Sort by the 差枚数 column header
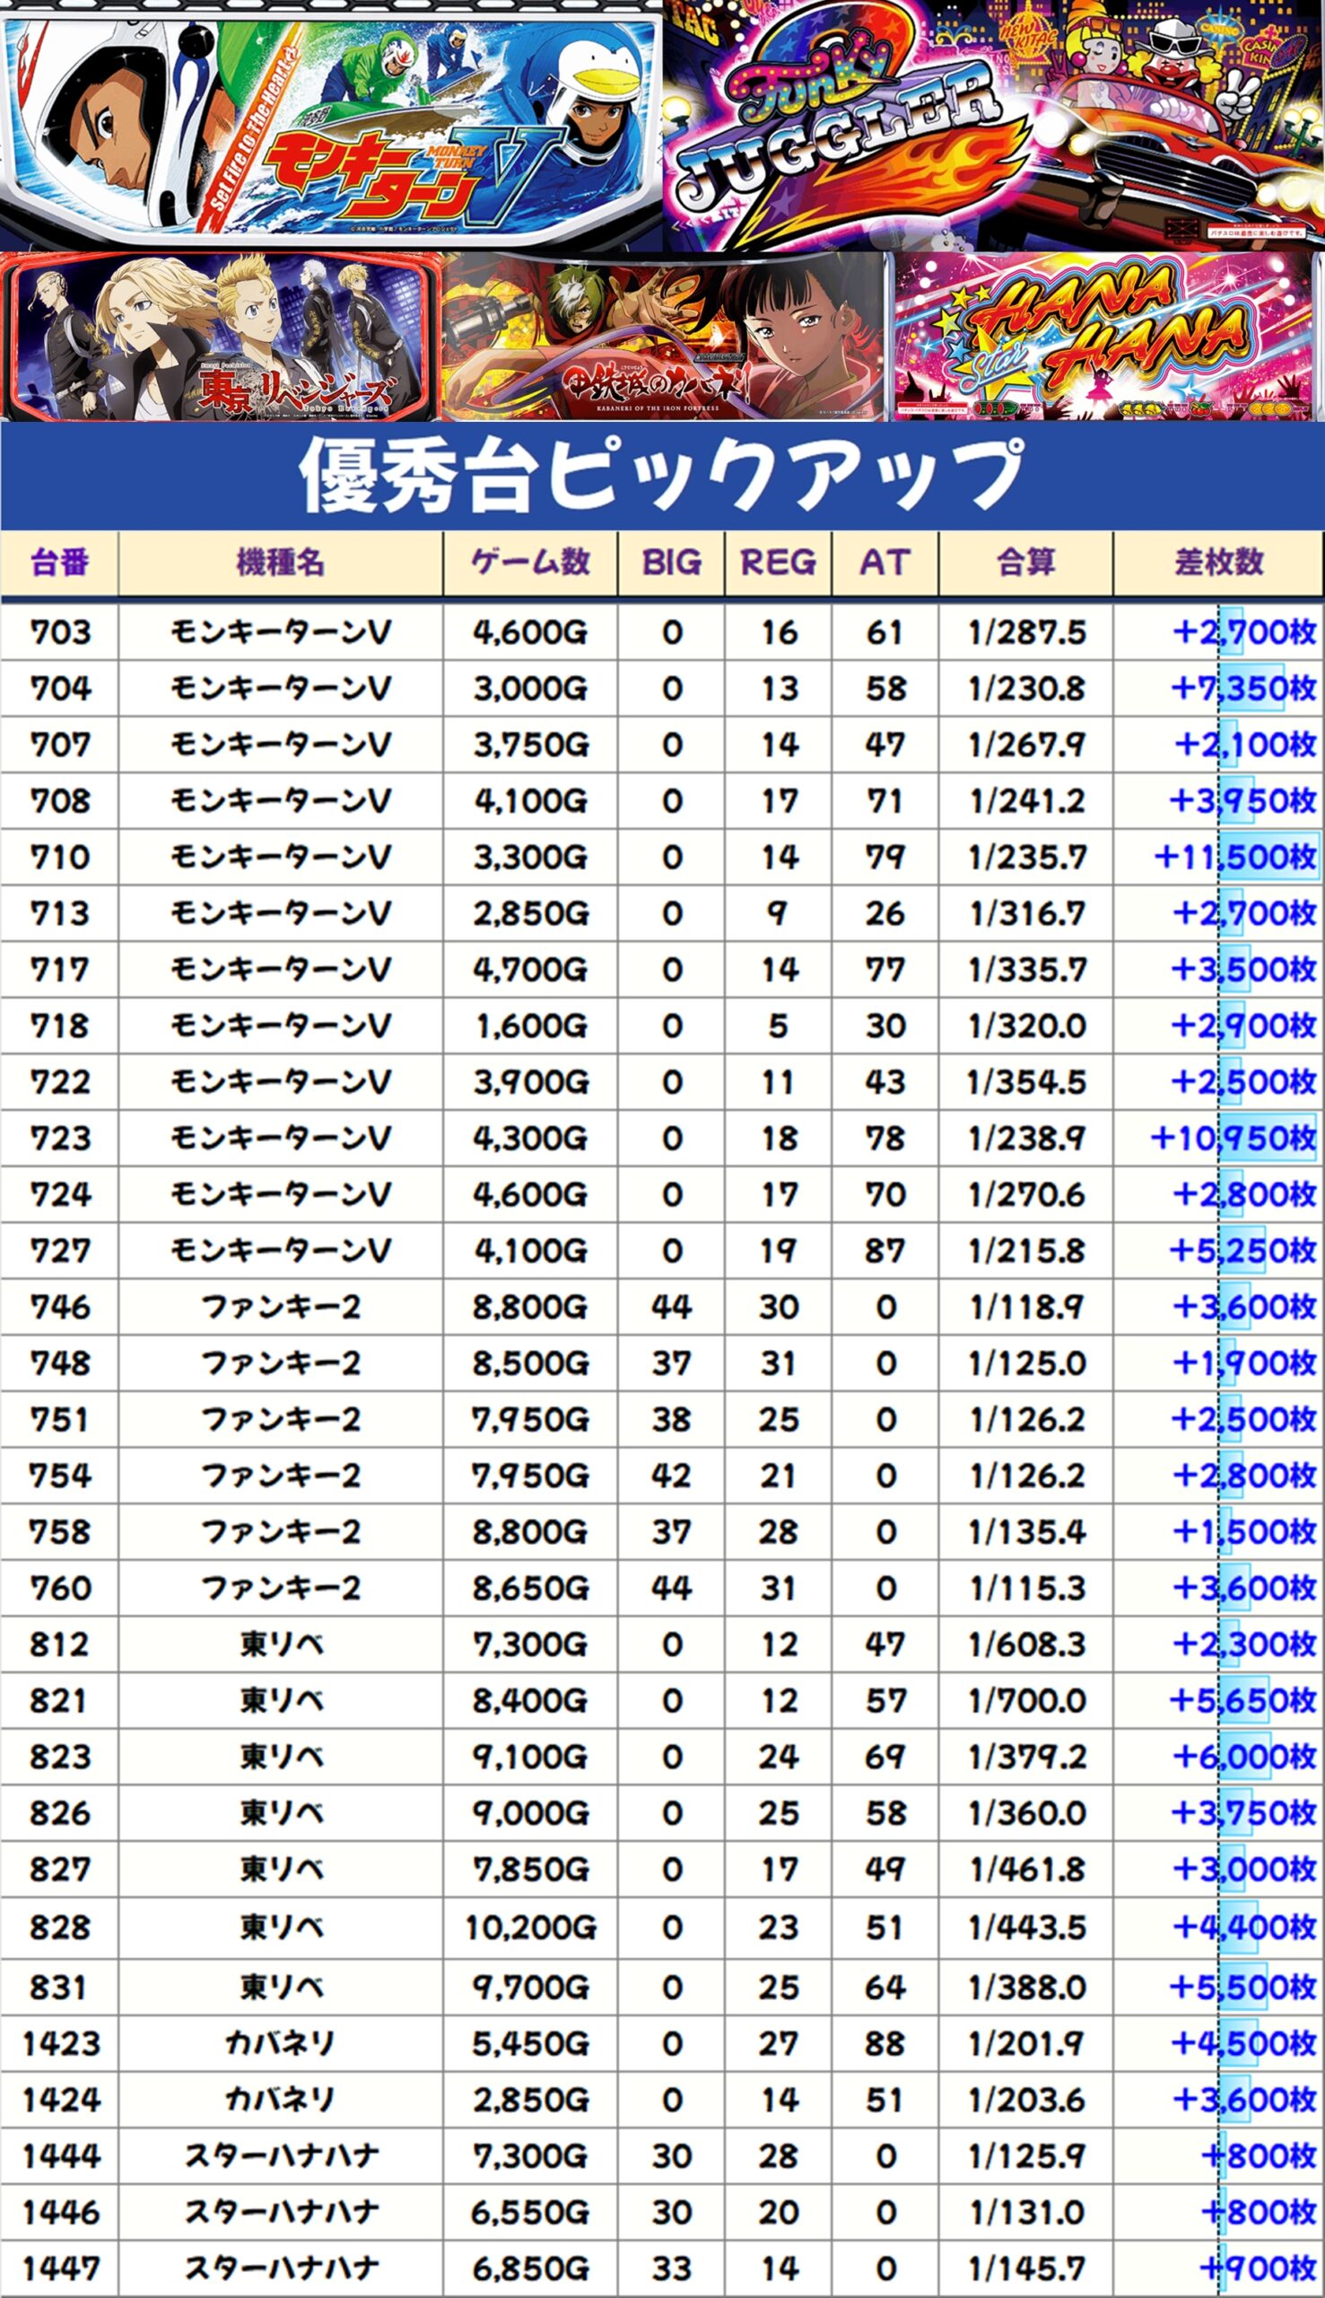 [x=1218, y=563]
